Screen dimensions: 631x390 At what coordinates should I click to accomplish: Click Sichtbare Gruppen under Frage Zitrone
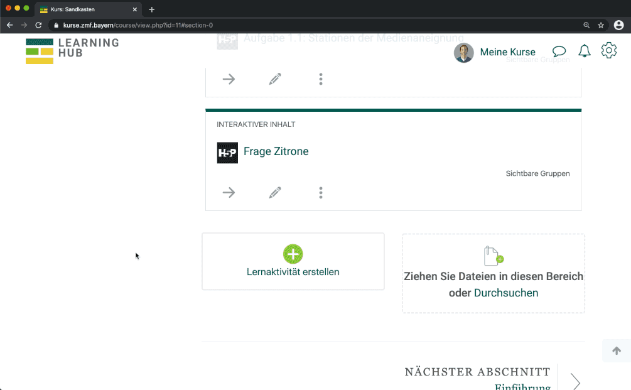coord(537,173)
